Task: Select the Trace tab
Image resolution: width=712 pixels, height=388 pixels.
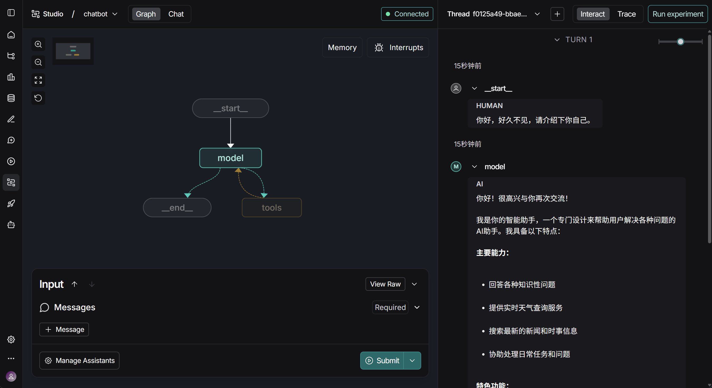Action: 626,14
